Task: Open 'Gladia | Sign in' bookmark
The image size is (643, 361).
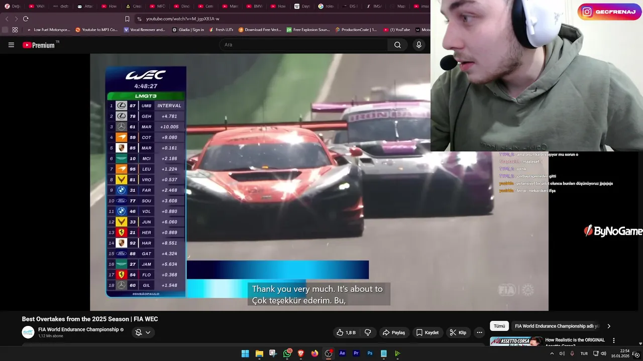Action: pyautogui.click(x=188, y=30)
